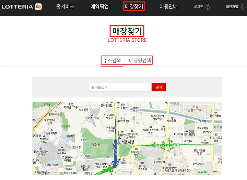Click the login lock icon
Viewport: 247px width, 180px height.
208,7
